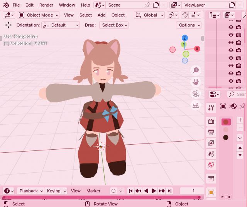Play the animation in reverse

click(146, 191)
